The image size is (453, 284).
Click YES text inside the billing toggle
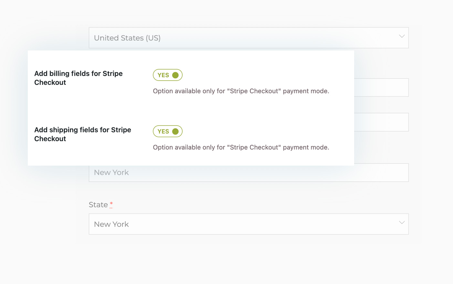point(163,75)
